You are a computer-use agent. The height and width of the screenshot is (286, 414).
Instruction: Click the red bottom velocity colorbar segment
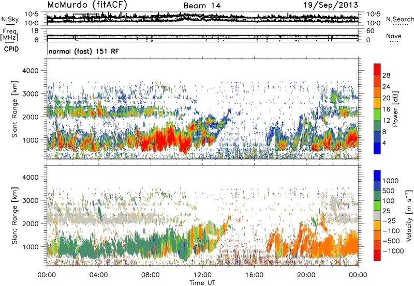point(377,256)
